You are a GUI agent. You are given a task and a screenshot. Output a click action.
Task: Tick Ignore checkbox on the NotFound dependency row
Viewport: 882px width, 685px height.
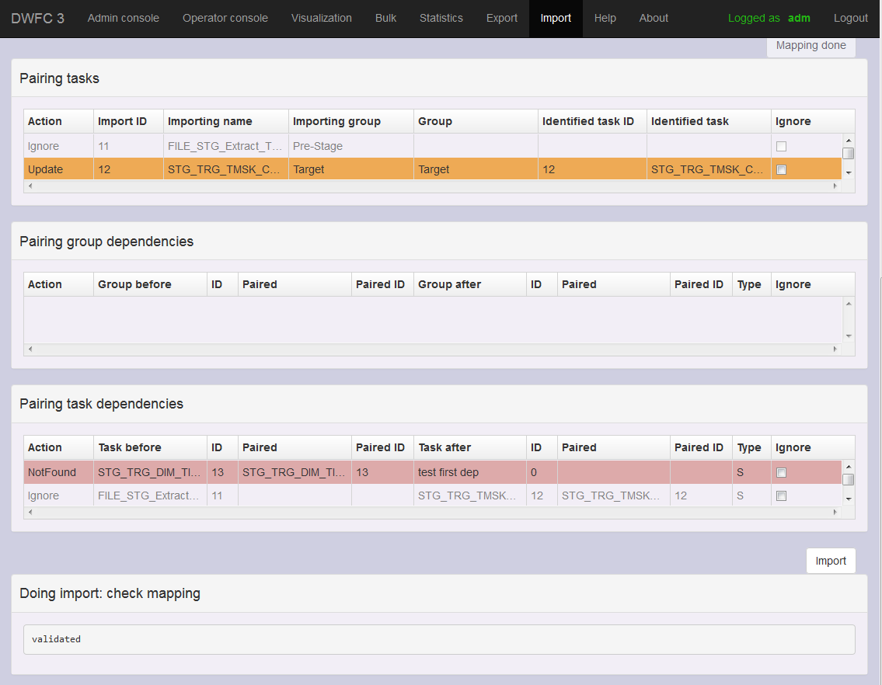click(781, 472)
